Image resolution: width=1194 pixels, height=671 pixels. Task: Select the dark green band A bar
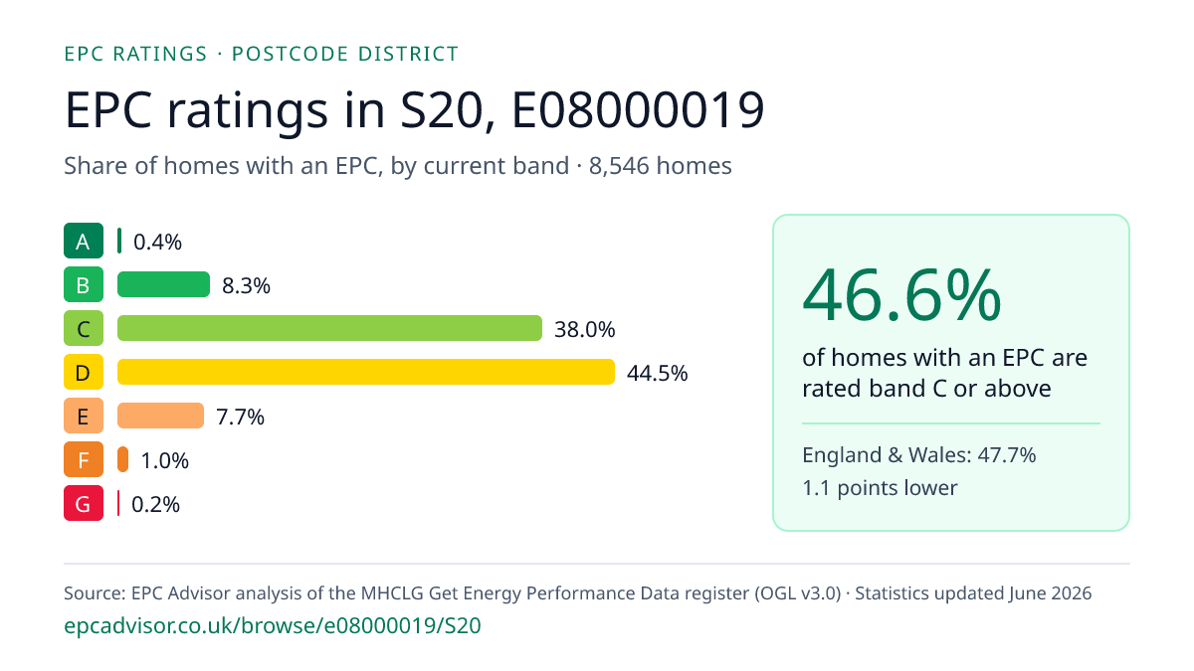[x=119, y=242]
